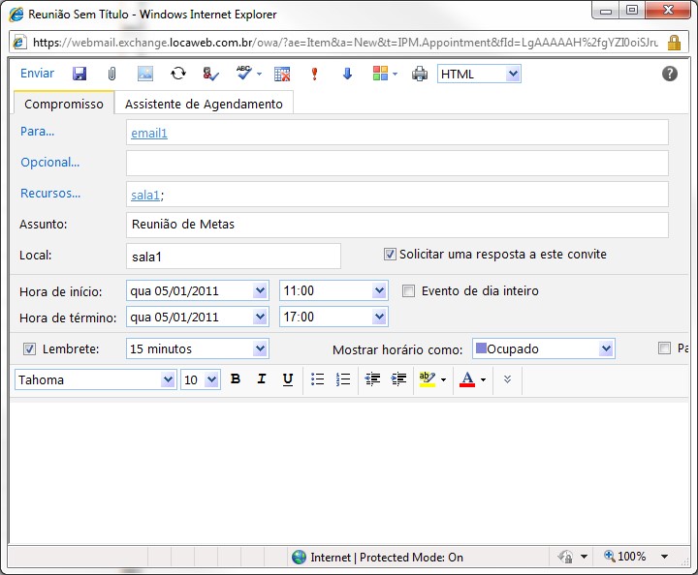Click the insert image icon
The width and height of the screenshot is (698, 575).
click(x=145, y=74)
